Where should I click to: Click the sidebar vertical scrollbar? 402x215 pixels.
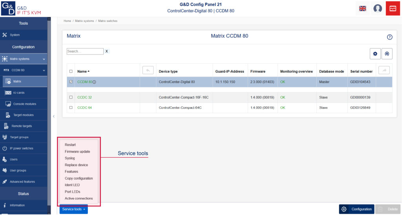(x=49, y=113)
